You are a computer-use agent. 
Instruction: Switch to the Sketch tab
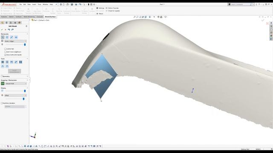tap(12, 17)
